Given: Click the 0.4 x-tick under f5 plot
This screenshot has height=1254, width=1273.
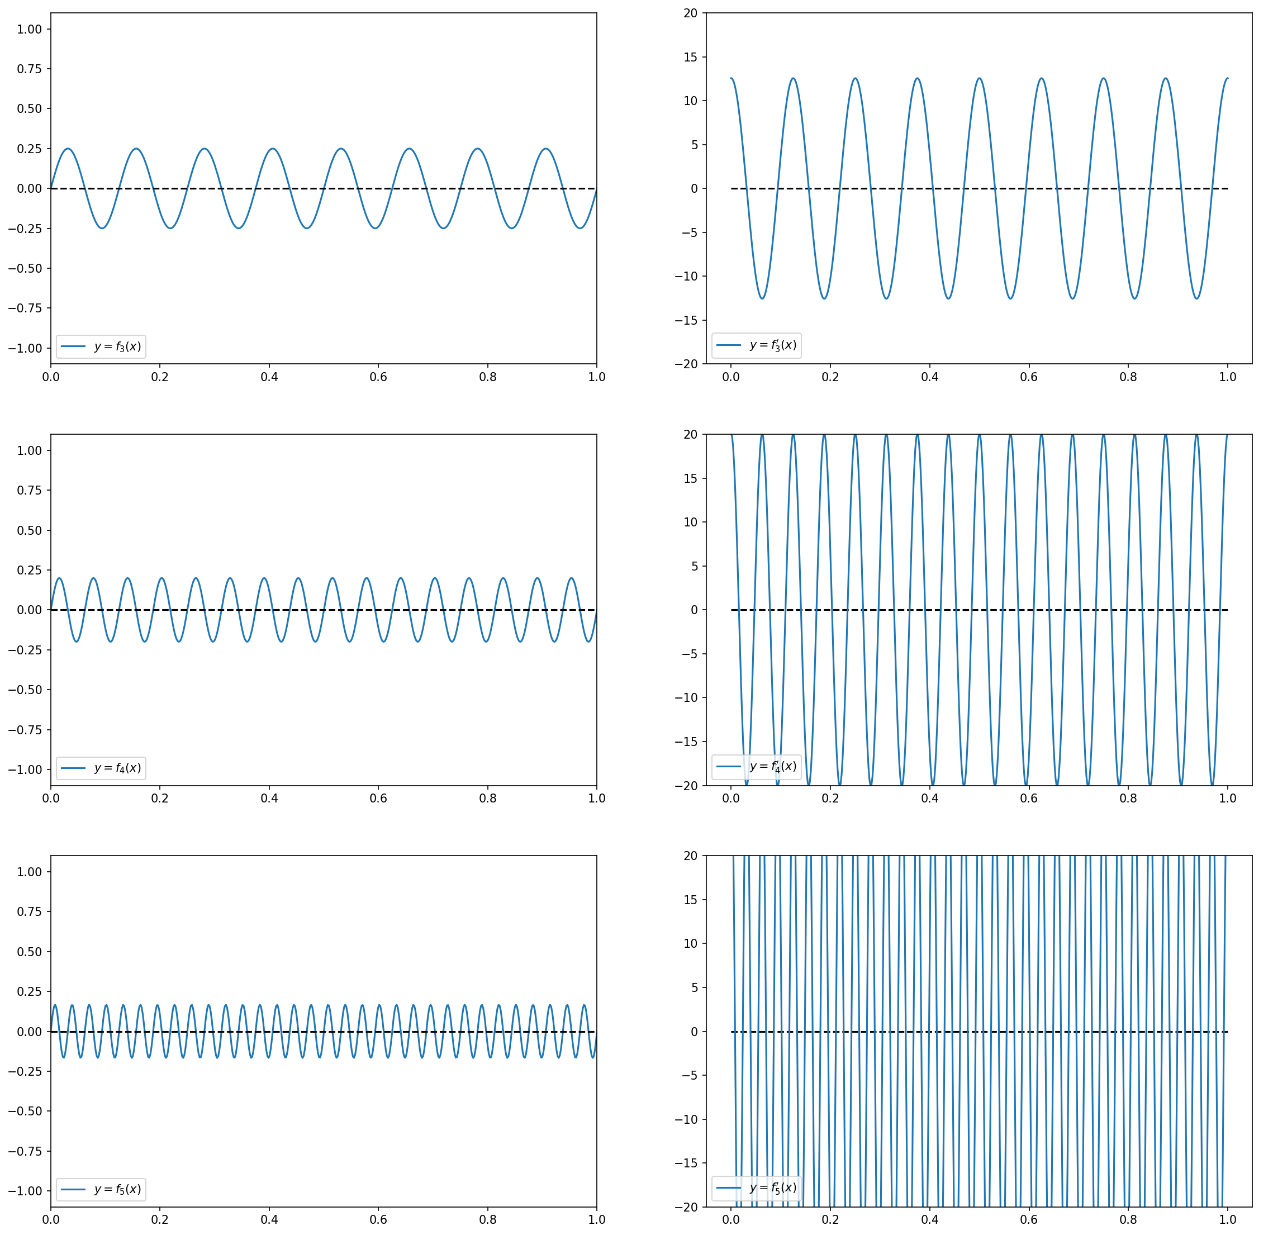Looking at the screenshot, I should click(269, 1220).
